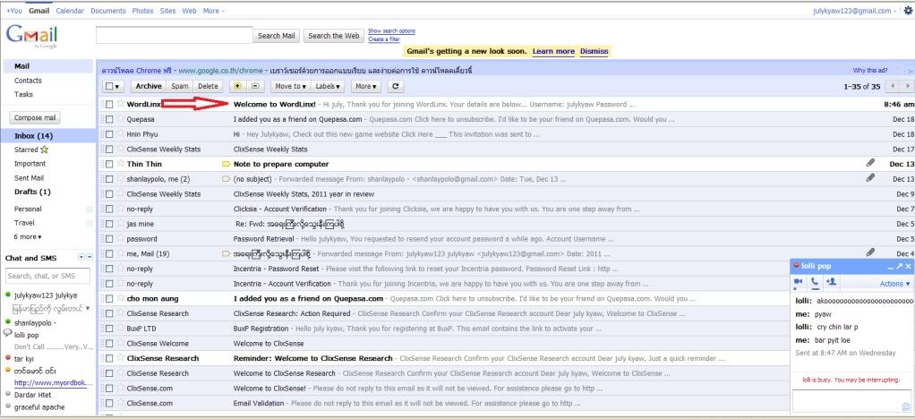Pop out the lolli pop chat window
This screenshot has height=419, width=915.
[899, 266]
